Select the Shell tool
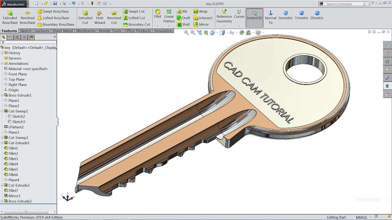The height and width of the screenshot is (220, 392). point(183,24)
